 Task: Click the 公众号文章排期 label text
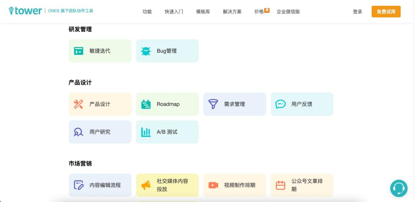pos(307,185)
